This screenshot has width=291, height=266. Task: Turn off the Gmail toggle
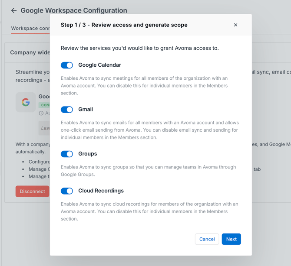click(67, 110)
